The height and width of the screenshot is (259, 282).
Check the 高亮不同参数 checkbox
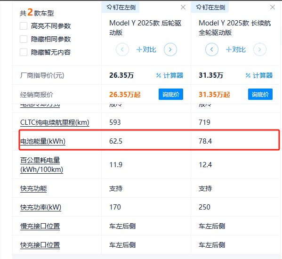coord(24,26)
